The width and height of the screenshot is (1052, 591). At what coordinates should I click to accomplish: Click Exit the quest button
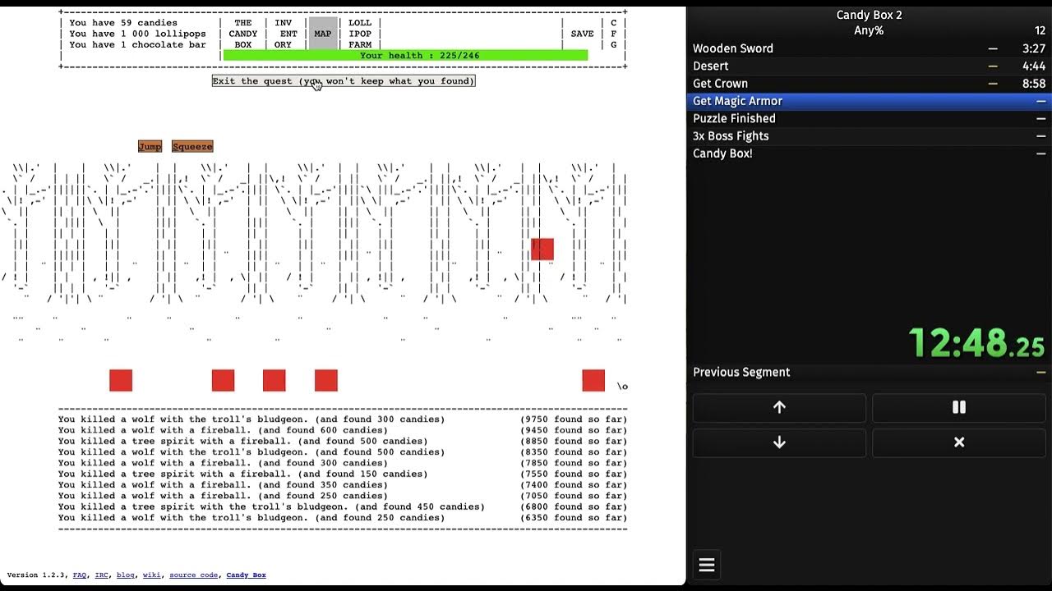click(x=344, y=81)
